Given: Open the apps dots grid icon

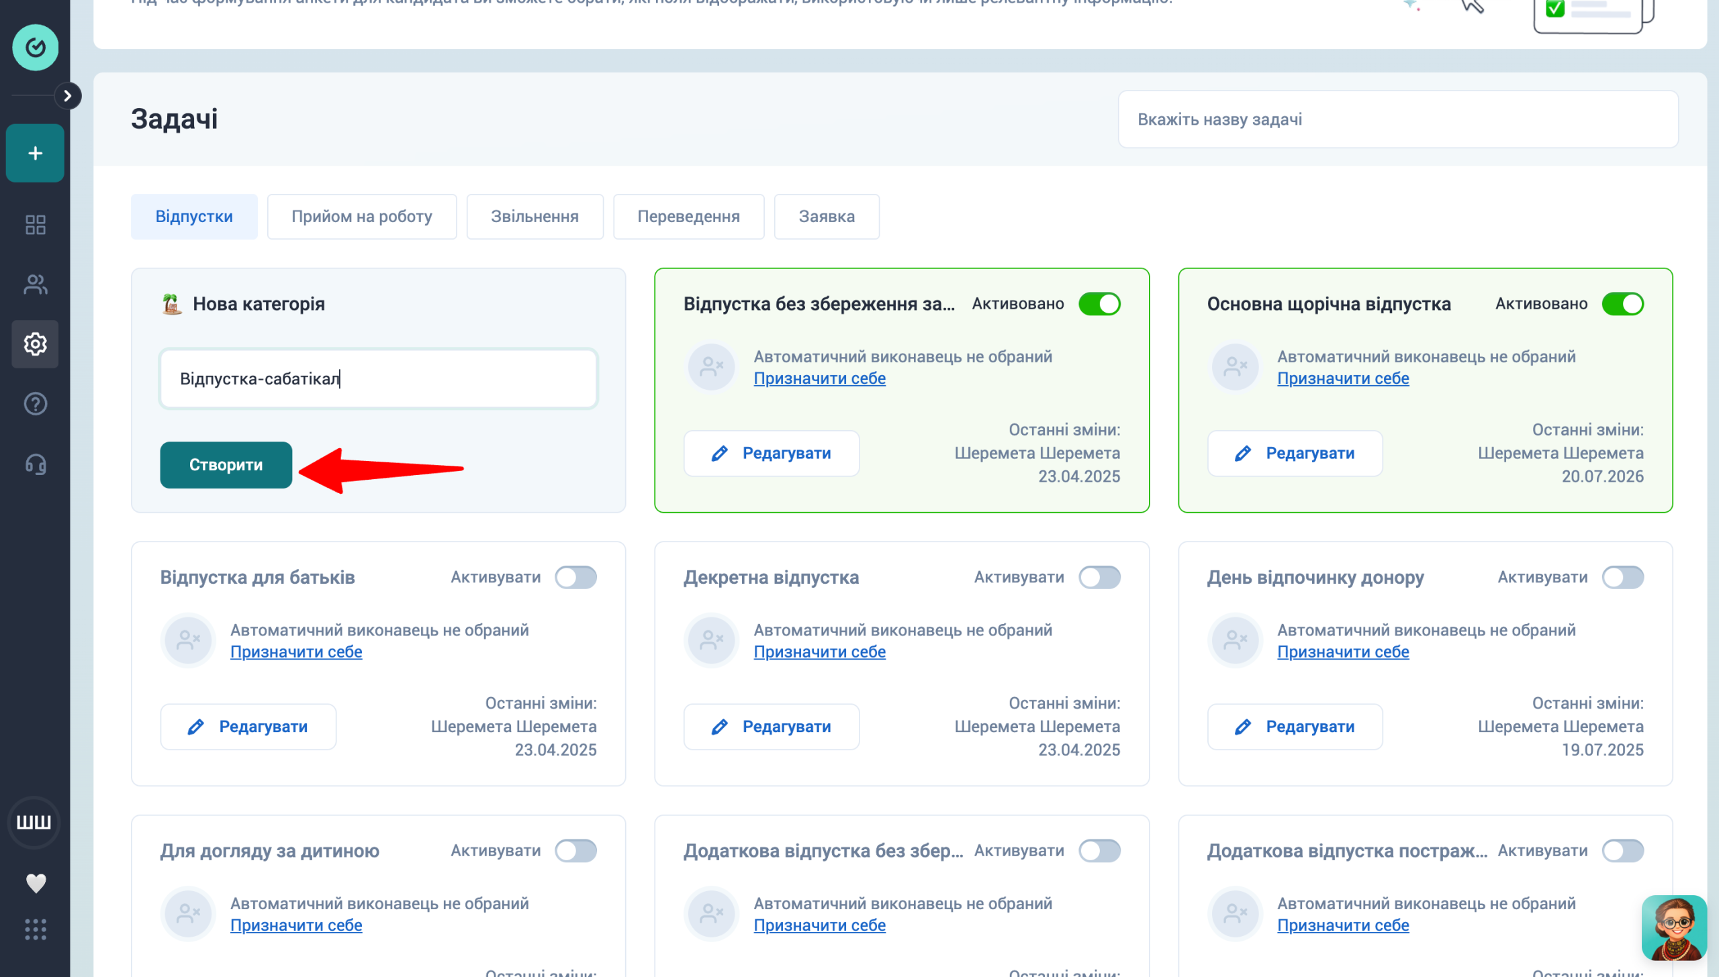Looking at the screenshot, I should (35, 930).
